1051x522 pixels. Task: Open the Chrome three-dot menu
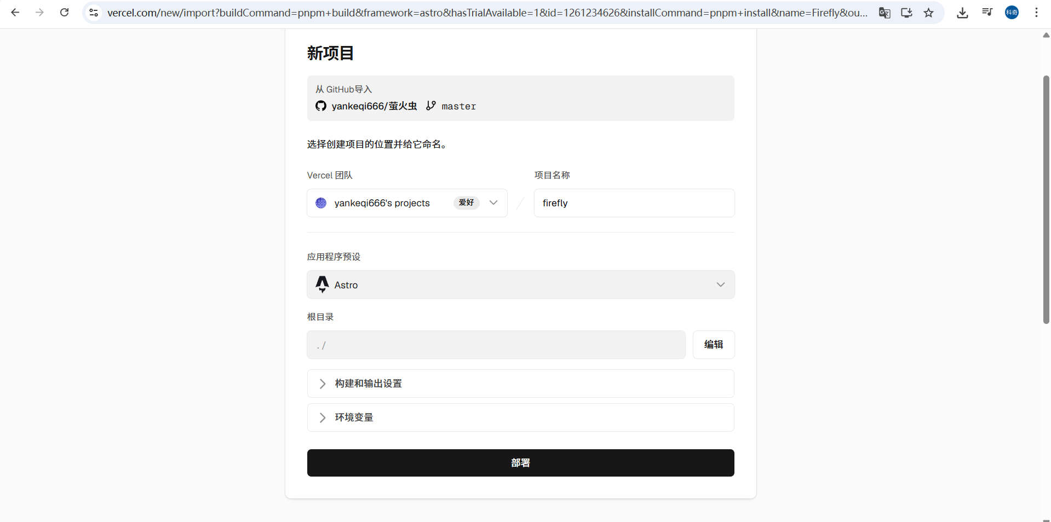[1036, 13]
